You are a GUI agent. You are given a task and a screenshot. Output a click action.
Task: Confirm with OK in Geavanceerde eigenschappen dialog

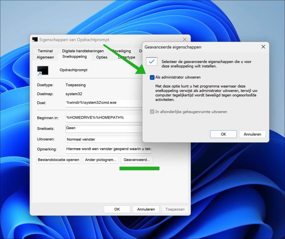(x=223, y=134)
